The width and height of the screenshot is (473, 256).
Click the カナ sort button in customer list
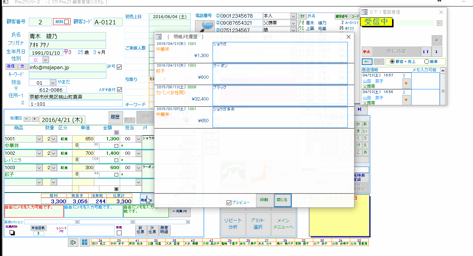[303, 16]
